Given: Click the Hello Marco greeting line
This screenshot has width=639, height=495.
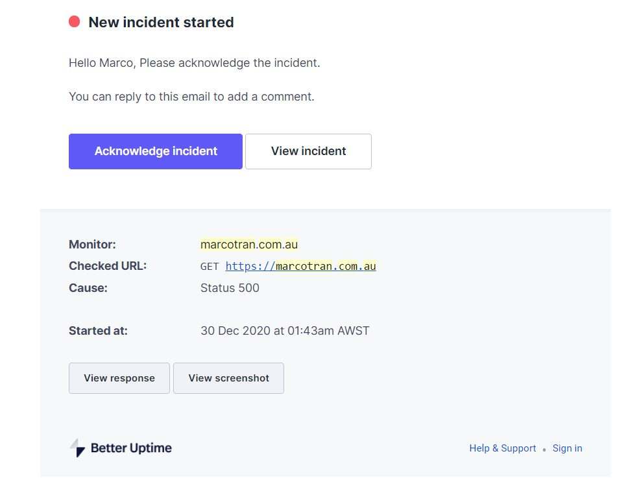Looking at the screenshot, I should coord(195,63).
